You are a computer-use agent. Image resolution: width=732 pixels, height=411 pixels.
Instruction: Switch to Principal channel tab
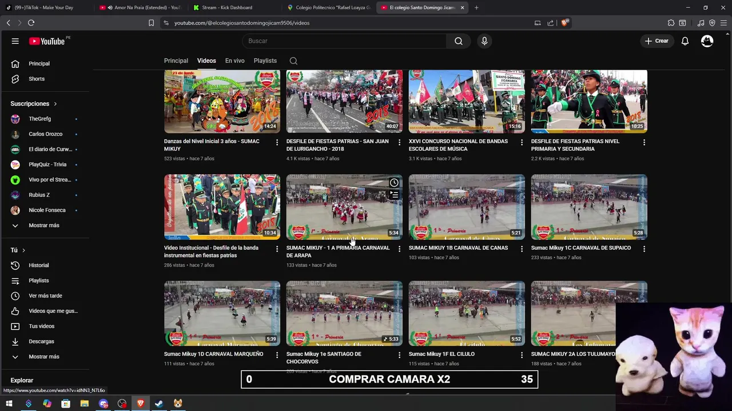(x=176, y=61)
